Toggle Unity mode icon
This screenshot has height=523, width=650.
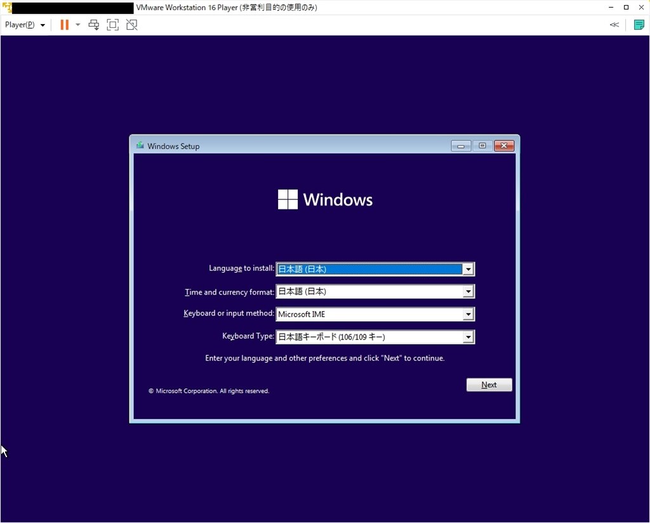click(132, 24)
